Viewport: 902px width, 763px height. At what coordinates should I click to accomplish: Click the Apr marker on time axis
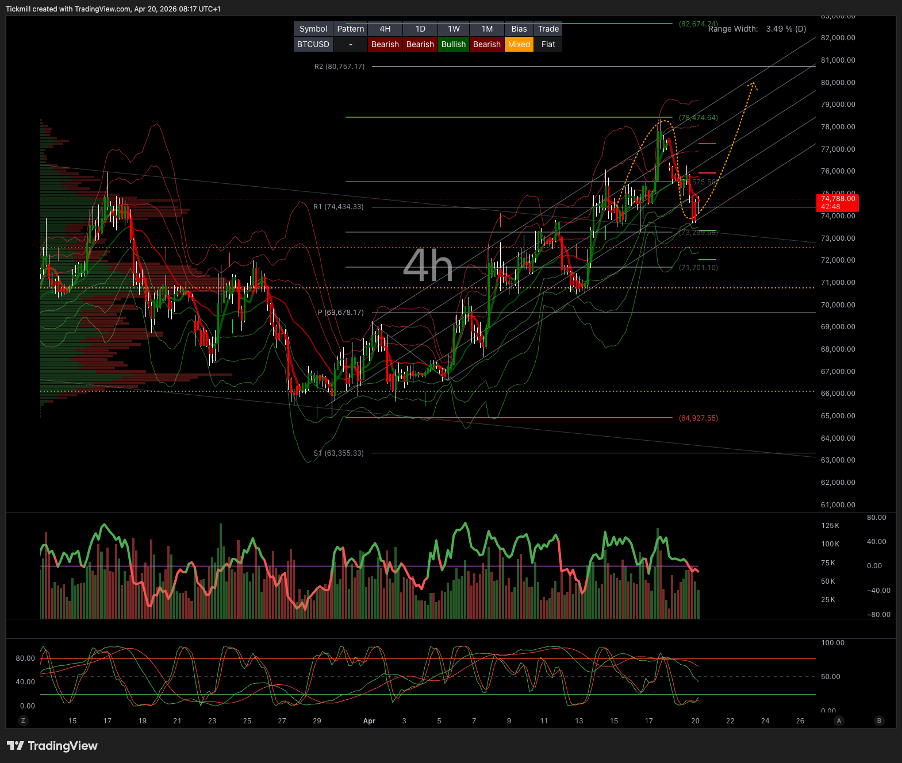[x=369, y=721]
